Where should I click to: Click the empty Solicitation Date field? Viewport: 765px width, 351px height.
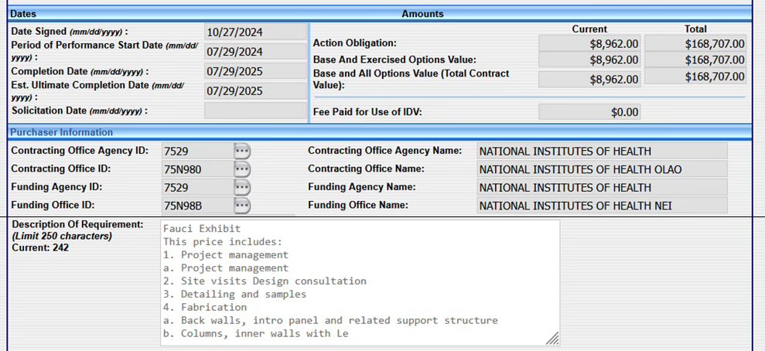(256, 111)
